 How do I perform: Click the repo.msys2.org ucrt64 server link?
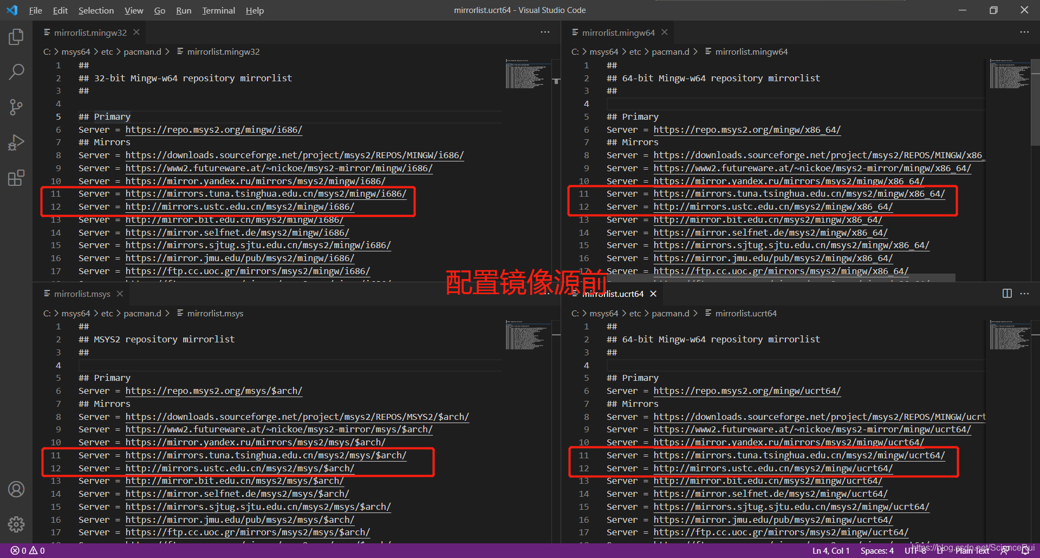[x=746, y=391]
